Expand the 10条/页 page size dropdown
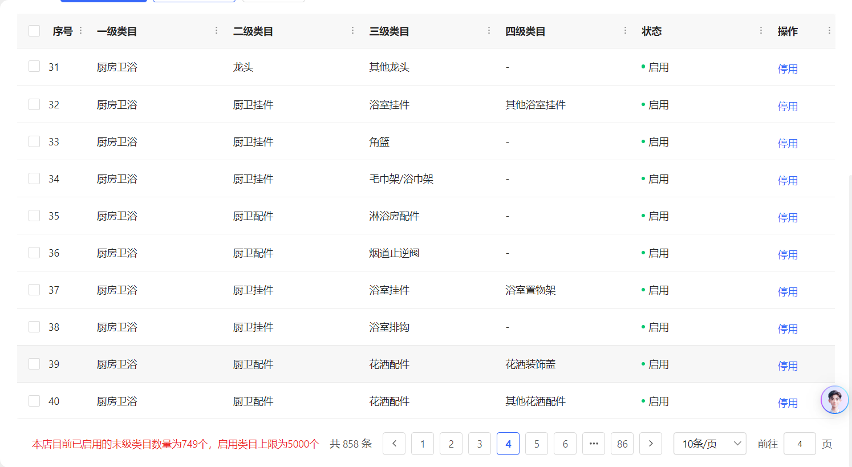The height and width of the screenshot is (467, 852). pyautogui.click(x=709, y=444)
